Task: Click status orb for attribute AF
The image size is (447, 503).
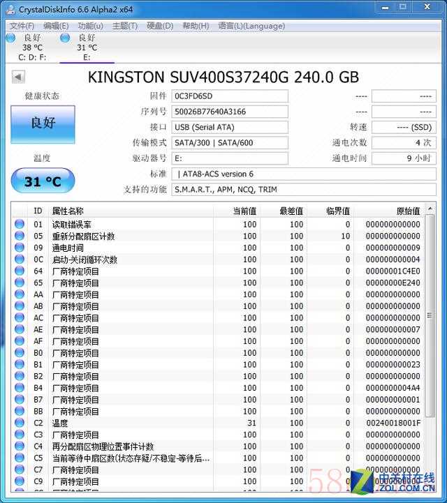Action: [20, 340]
